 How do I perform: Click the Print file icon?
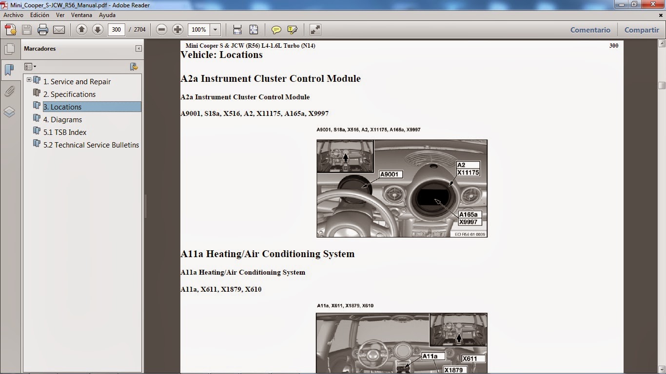[43, 30]
